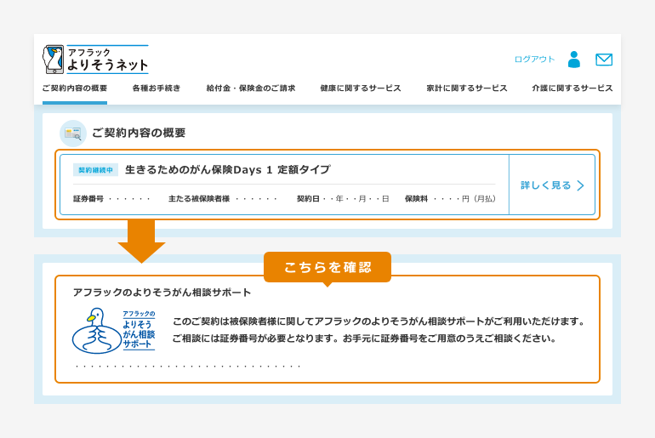The image size is (655, 438).
Task: Click the 保険料 label
Action: 416,199
